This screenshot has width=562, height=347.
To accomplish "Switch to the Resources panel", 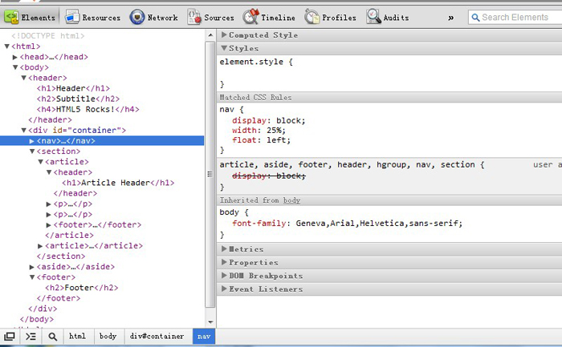I will tap(92, 17).
